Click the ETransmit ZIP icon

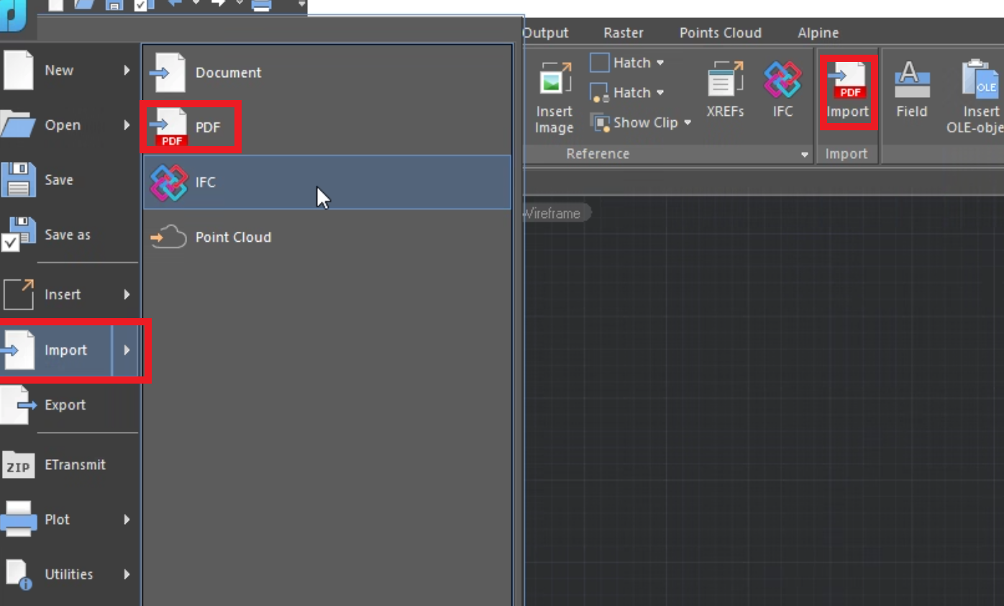pyautogui.click(x=18, y=466)
